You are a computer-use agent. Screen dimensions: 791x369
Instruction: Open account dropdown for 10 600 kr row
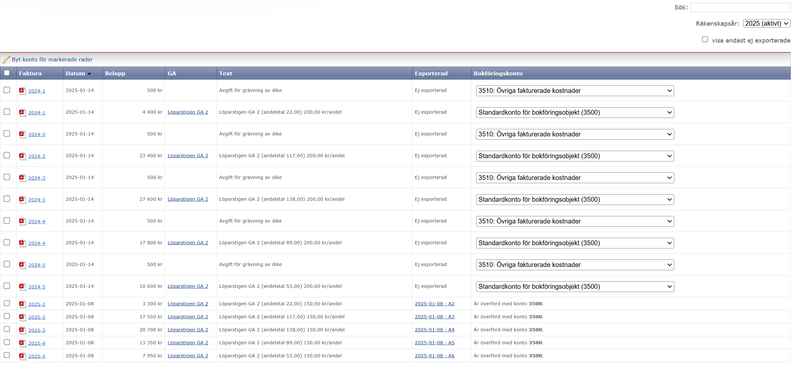coord(575,286)
